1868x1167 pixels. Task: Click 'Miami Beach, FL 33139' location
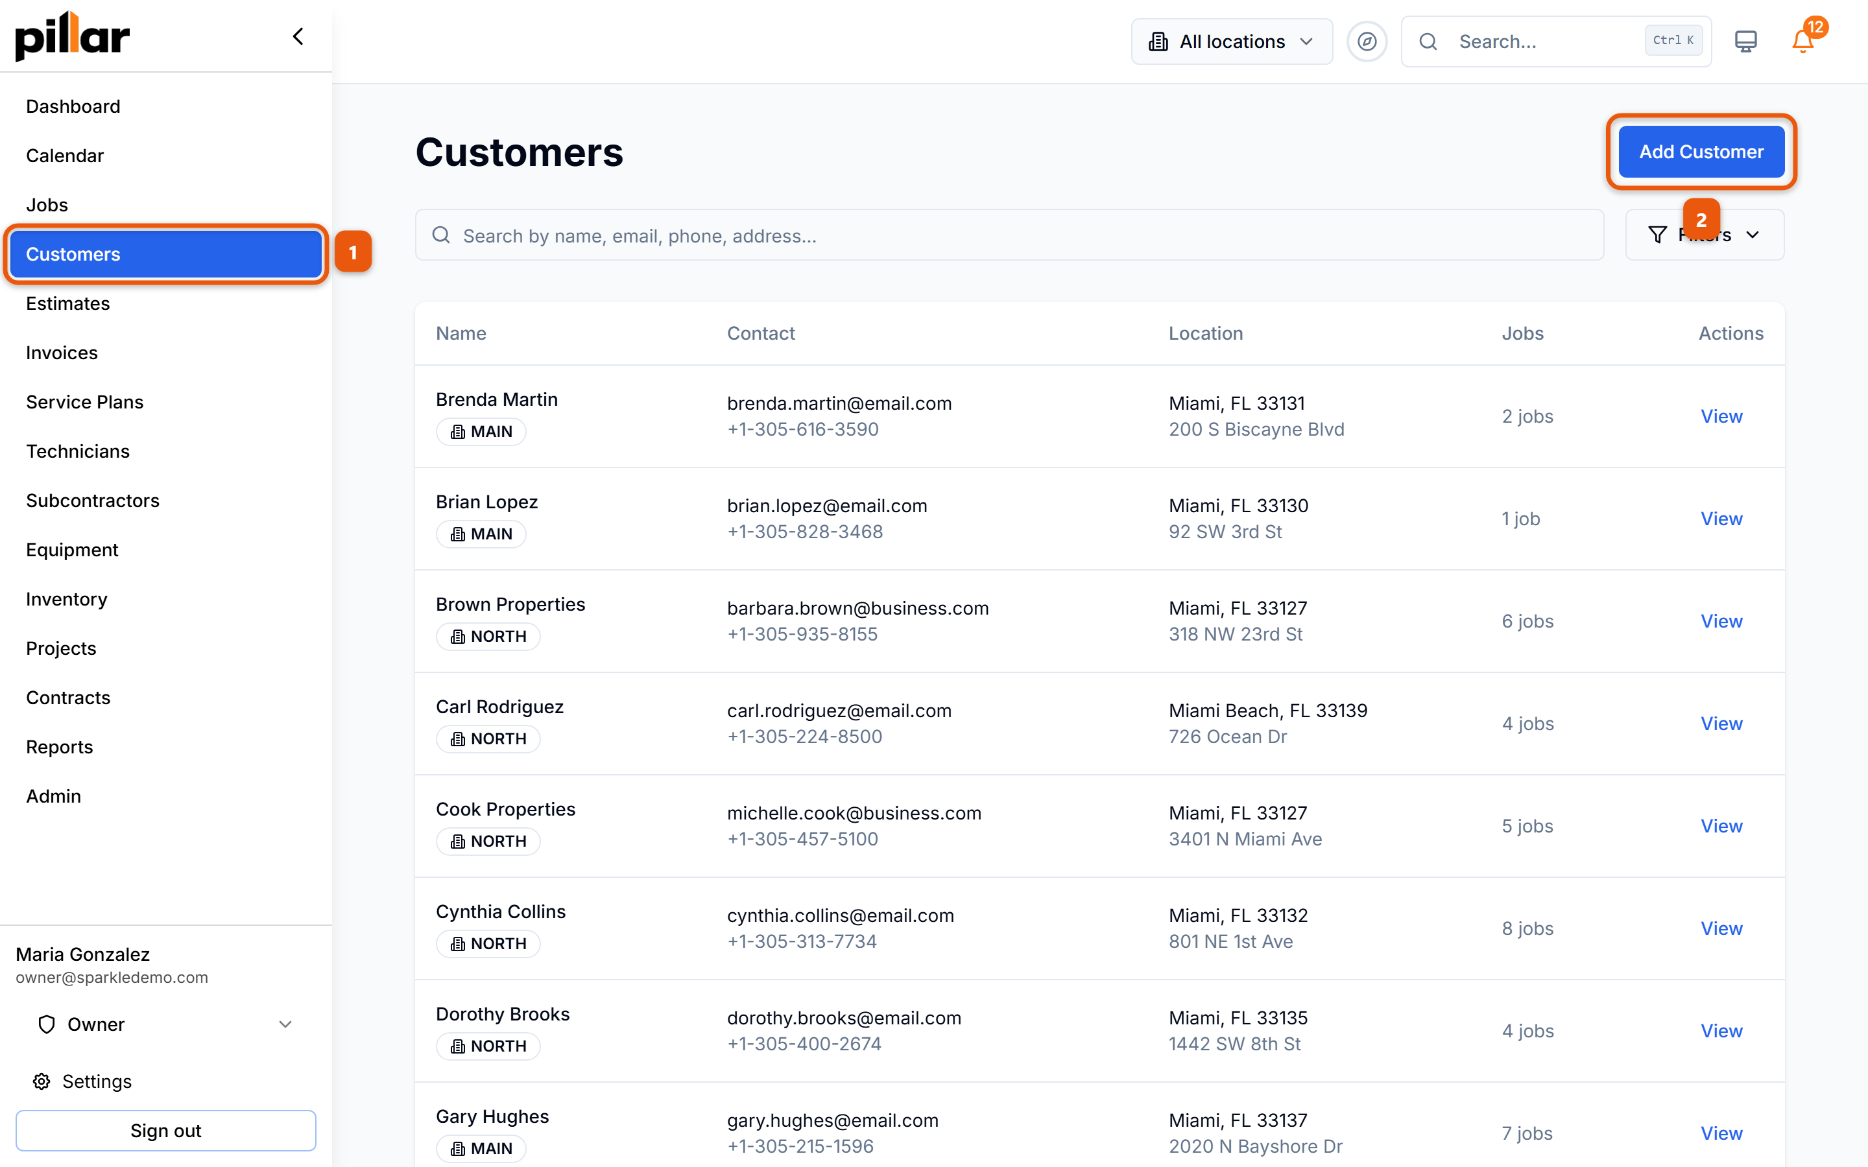1267,711
